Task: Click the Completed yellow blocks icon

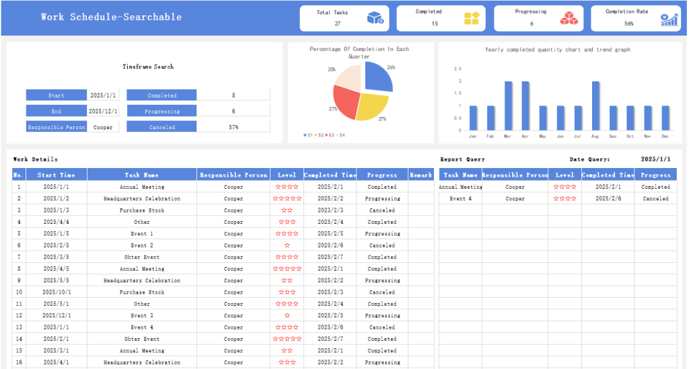Action: coord(472,18)
